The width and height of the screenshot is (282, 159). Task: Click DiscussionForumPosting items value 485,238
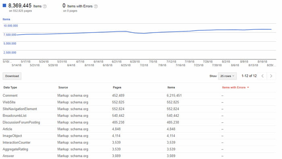tap(173, 122)
